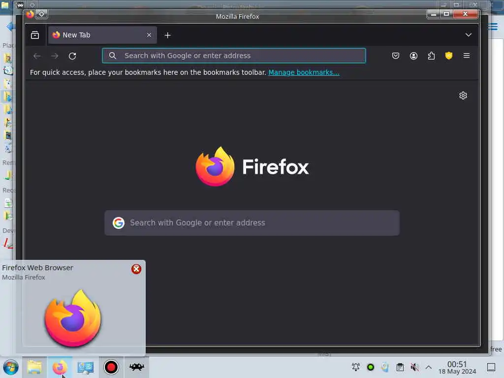Select the Firefox window preview thumbnail

point(73,317)
